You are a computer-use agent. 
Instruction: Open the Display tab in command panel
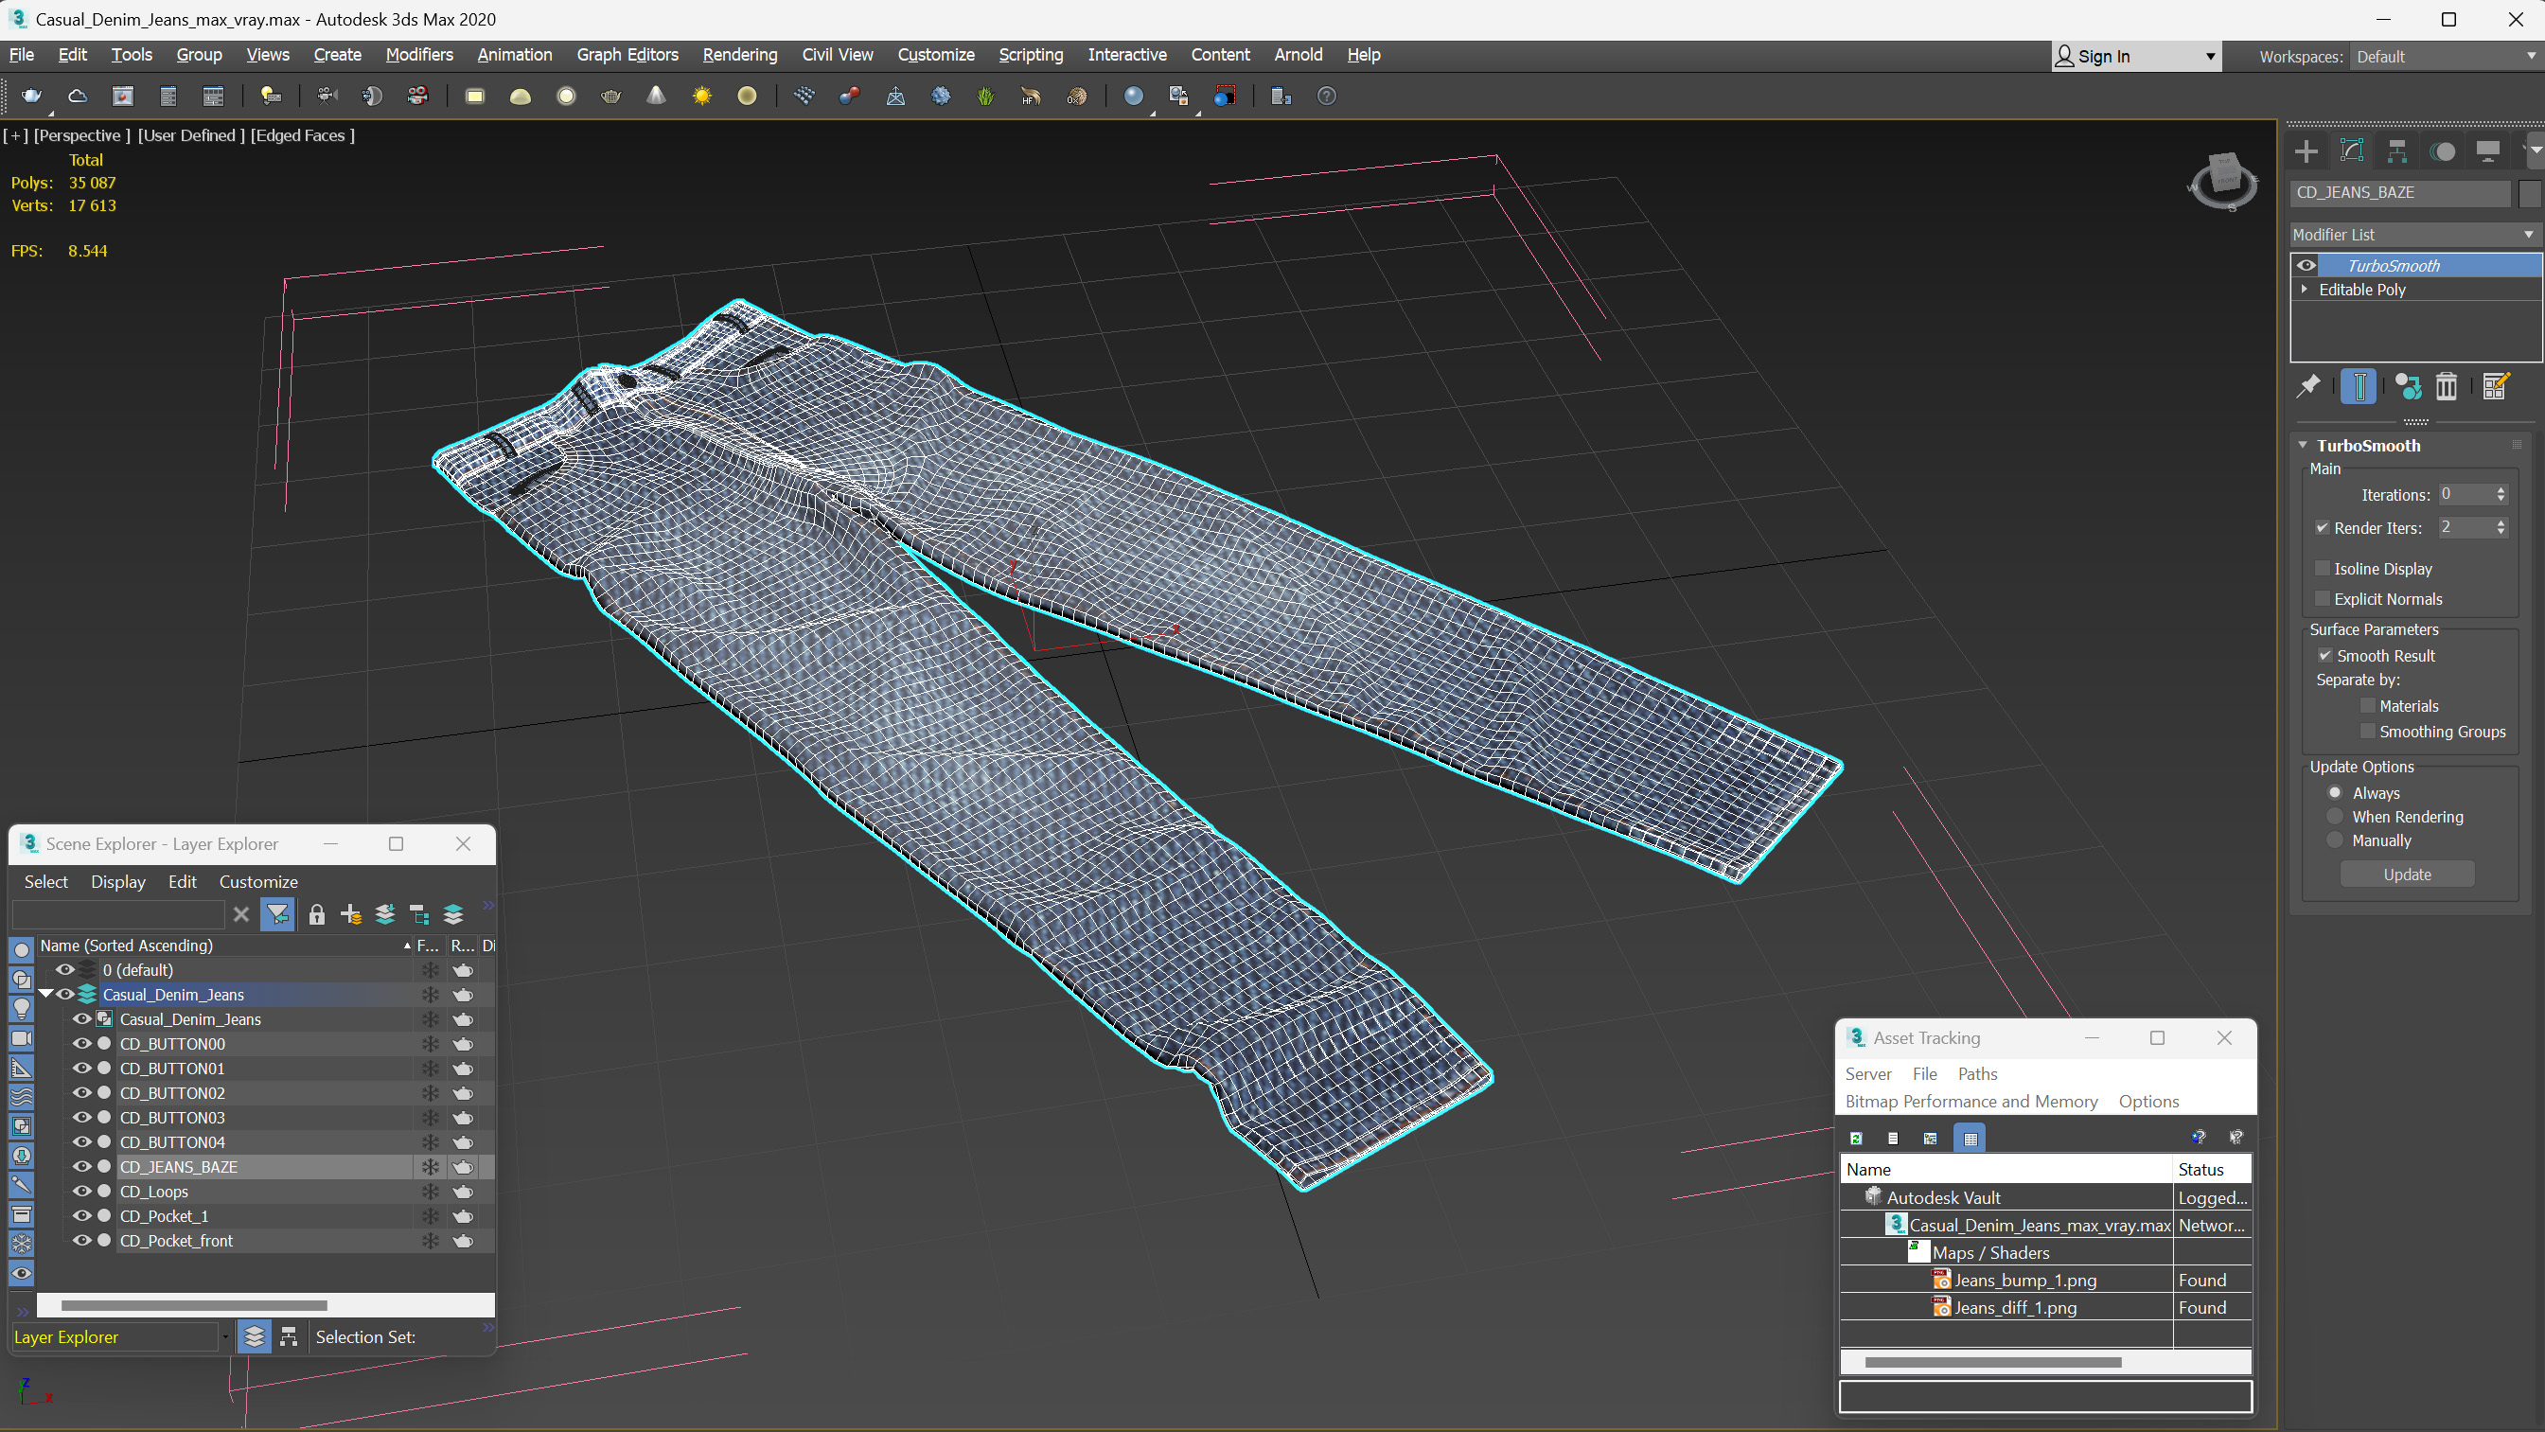coord(2488,151)
